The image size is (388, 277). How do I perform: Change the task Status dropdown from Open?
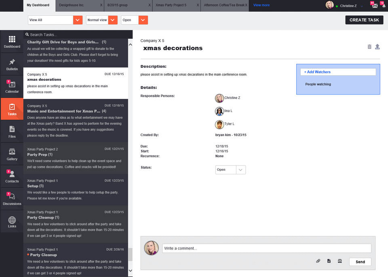pyautogui.click(x=240, y=170)
